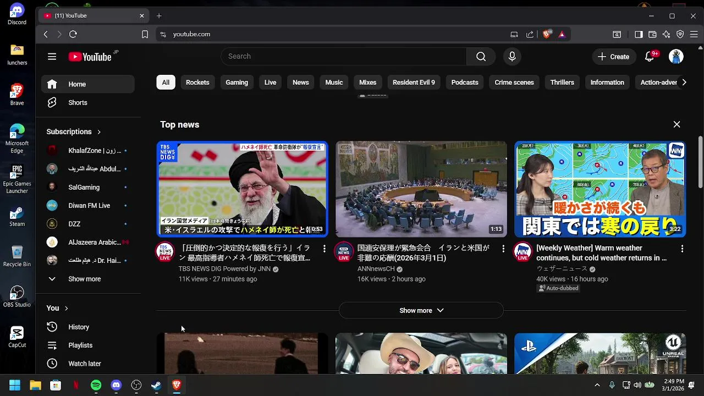The height and width of the screenshot is (396, 704).
Task: Open the Windows Start menu
Action: (x=15, y=386)
